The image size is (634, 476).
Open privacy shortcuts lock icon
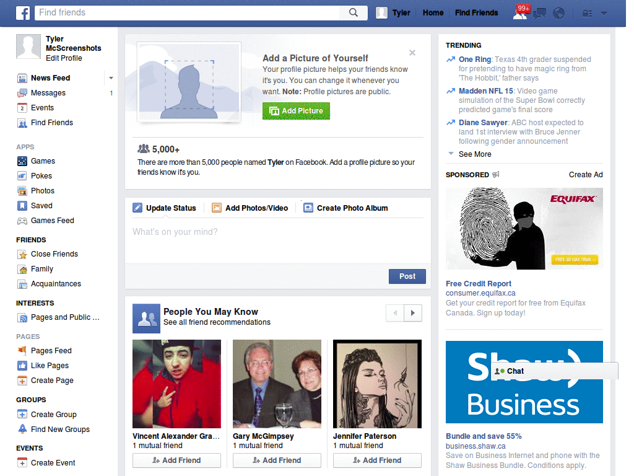(x=587, y=14)
